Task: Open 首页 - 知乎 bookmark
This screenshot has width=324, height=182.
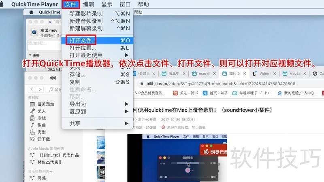Action: [215, 93]
